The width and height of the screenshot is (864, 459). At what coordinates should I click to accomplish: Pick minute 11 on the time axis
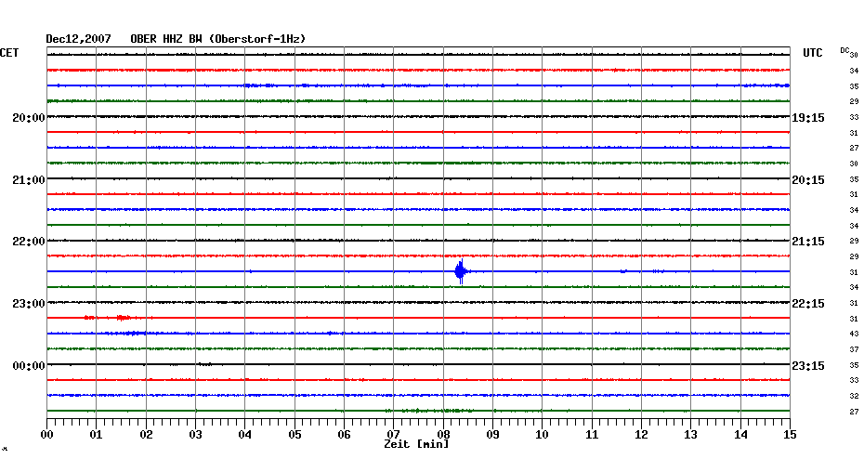tap(592, 435)
